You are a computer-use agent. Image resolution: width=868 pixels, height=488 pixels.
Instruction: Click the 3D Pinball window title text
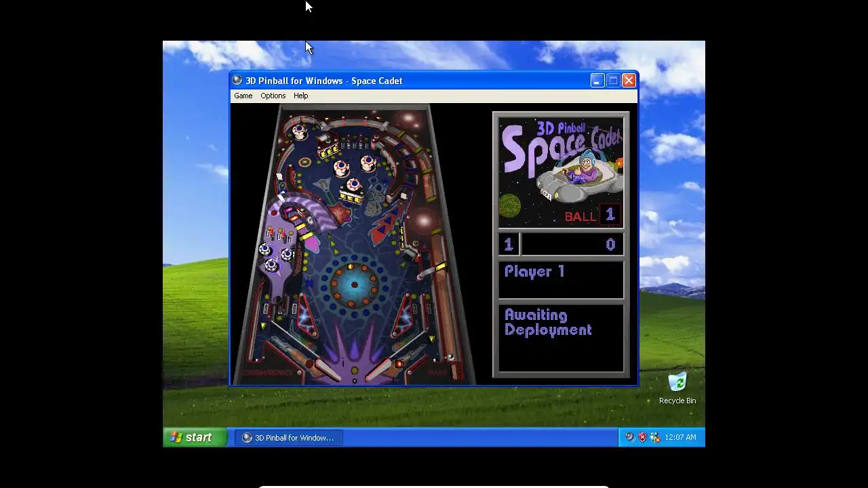coord(323,81)
